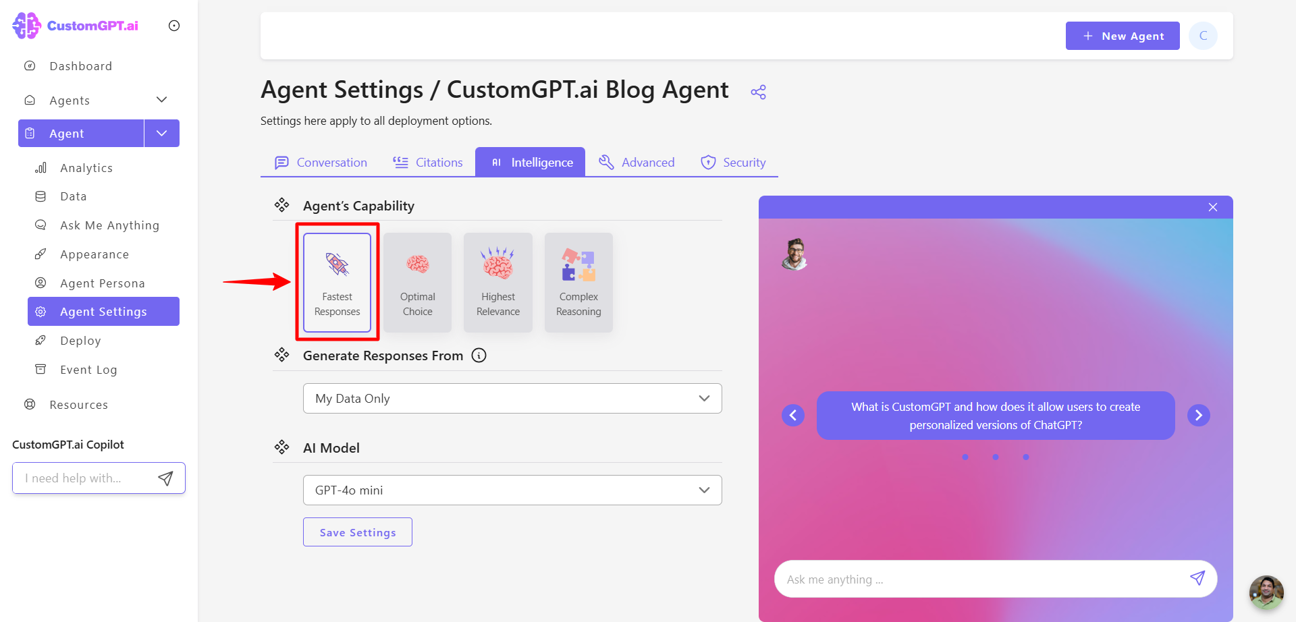Select Optimal Choice capability
The image size is (1296, 622).
(x=418, y=283)
